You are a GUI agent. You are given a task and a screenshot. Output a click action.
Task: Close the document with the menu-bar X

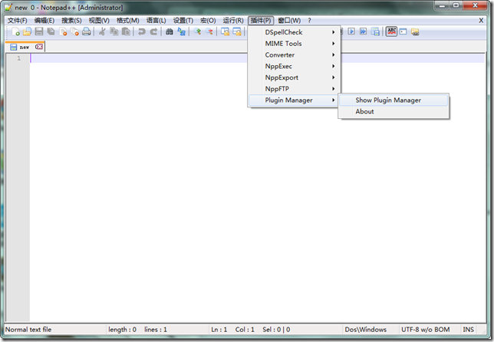pos(481,21)
